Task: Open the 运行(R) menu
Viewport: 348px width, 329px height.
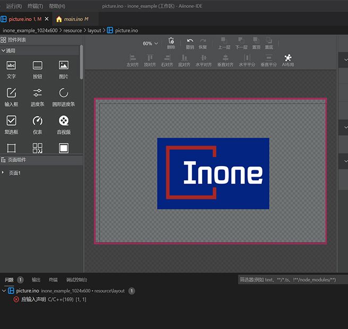Action: 14,6
